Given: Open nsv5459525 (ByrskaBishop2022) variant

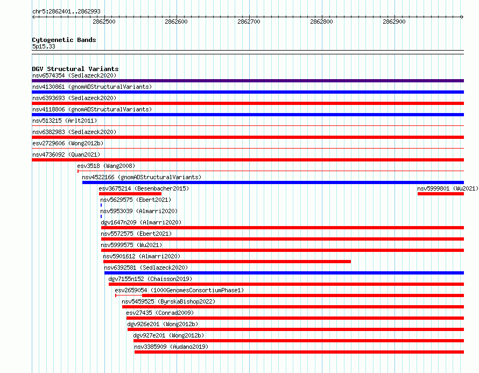Looking at the screenshot, I should (x=168, y=301).
